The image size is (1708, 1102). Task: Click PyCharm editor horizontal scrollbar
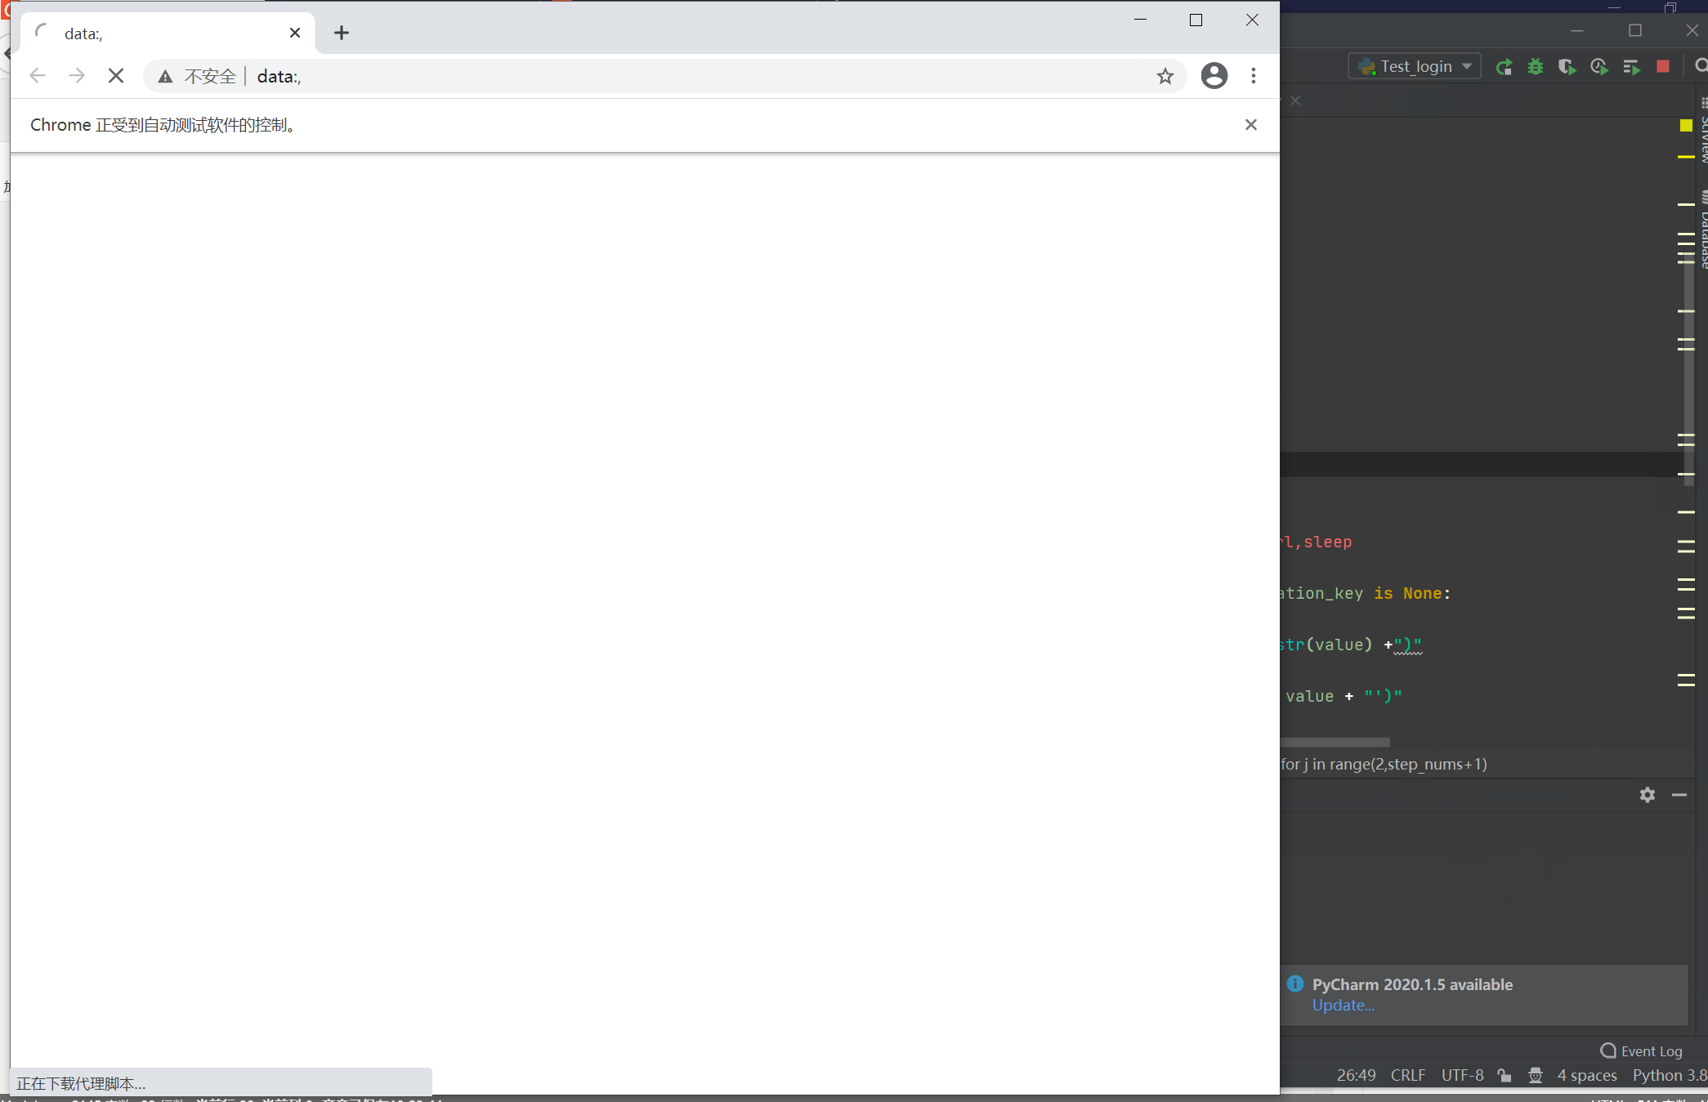click(x=1335, y=743)
